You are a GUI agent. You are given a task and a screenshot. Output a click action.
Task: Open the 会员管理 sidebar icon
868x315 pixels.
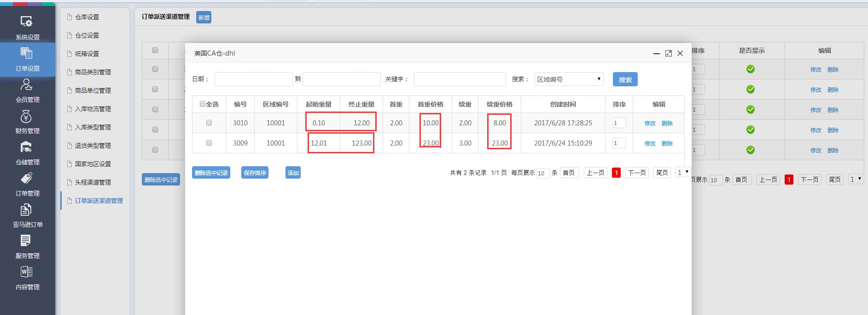point(27,84)
